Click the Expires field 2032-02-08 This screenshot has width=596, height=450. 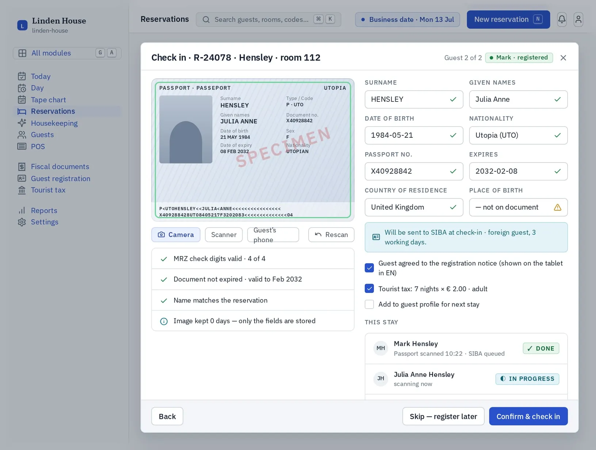[x=518, y=171]
